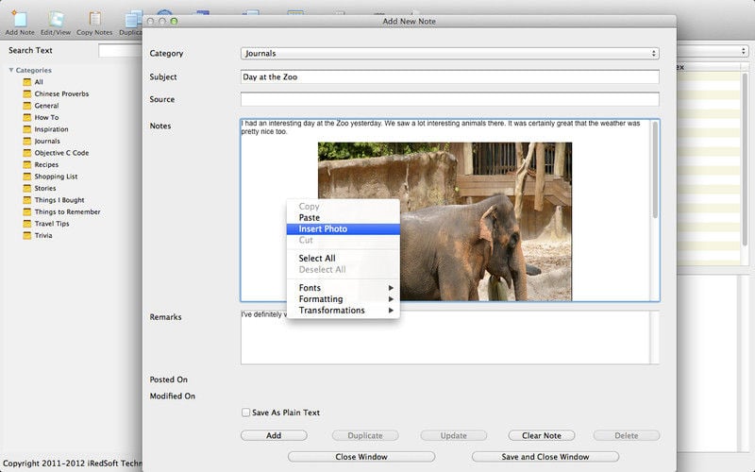Click the Notes area vertical scrollbar
Screen dimensions: 755x472
[x=655, y=169]
